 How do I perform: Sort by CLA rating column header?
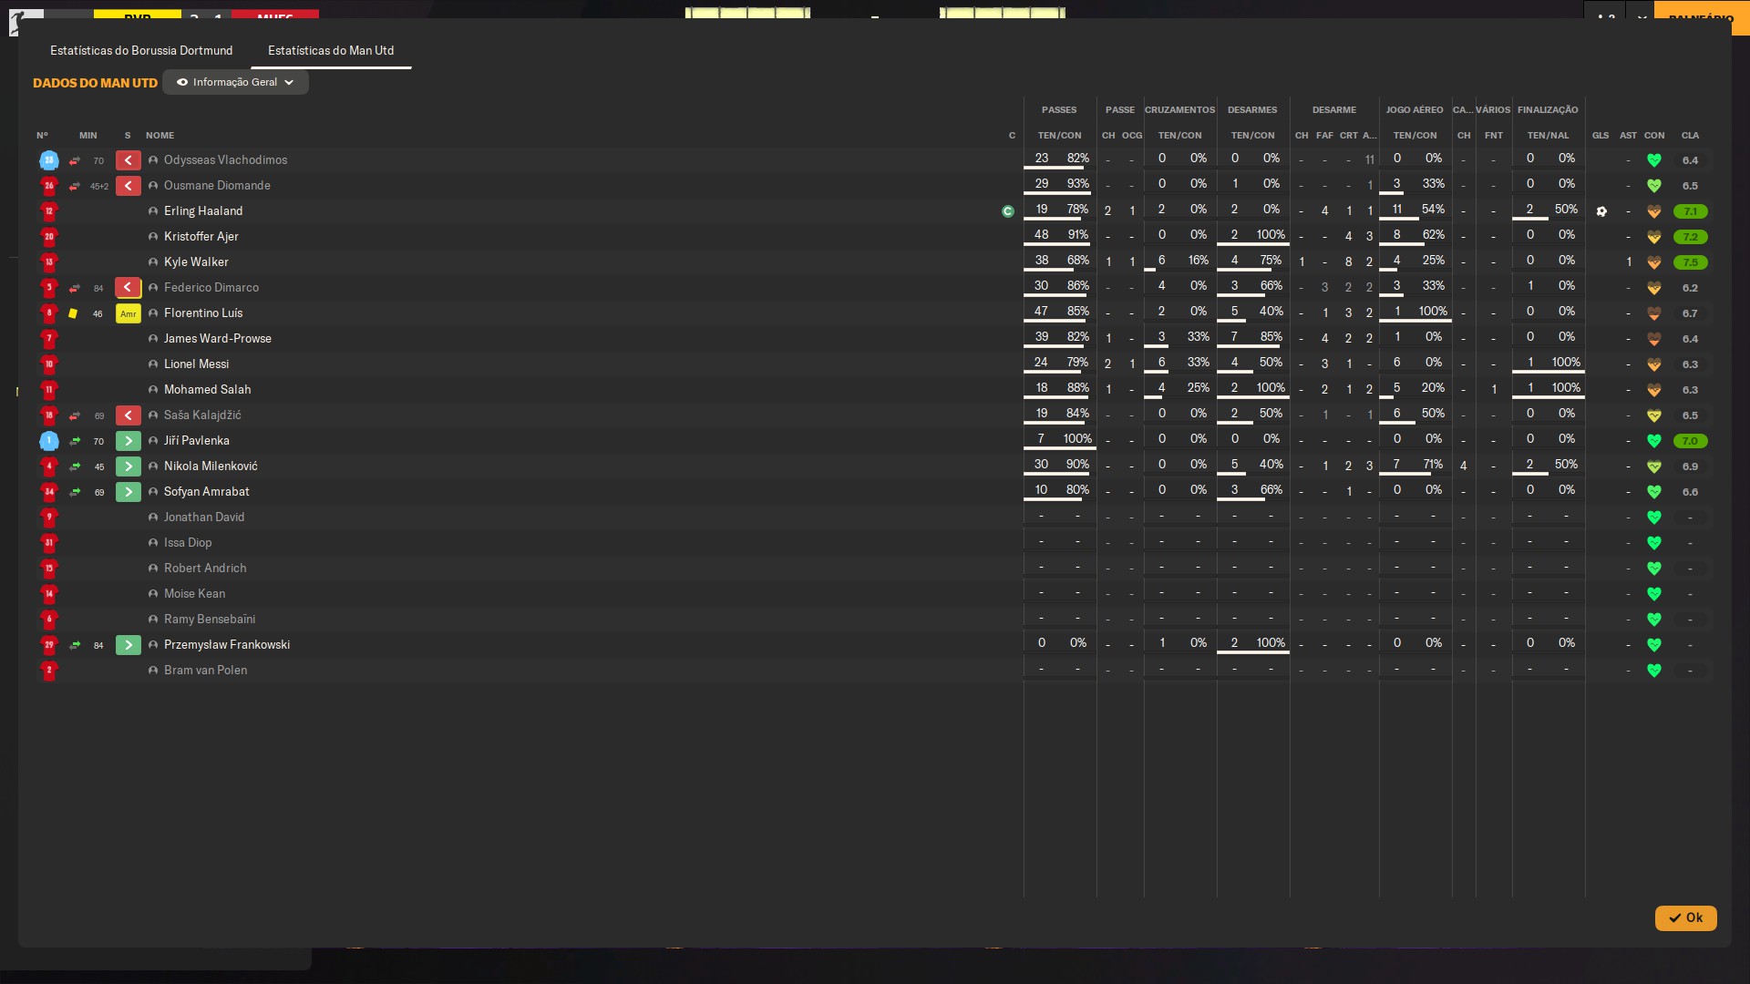coord(1690,136)
